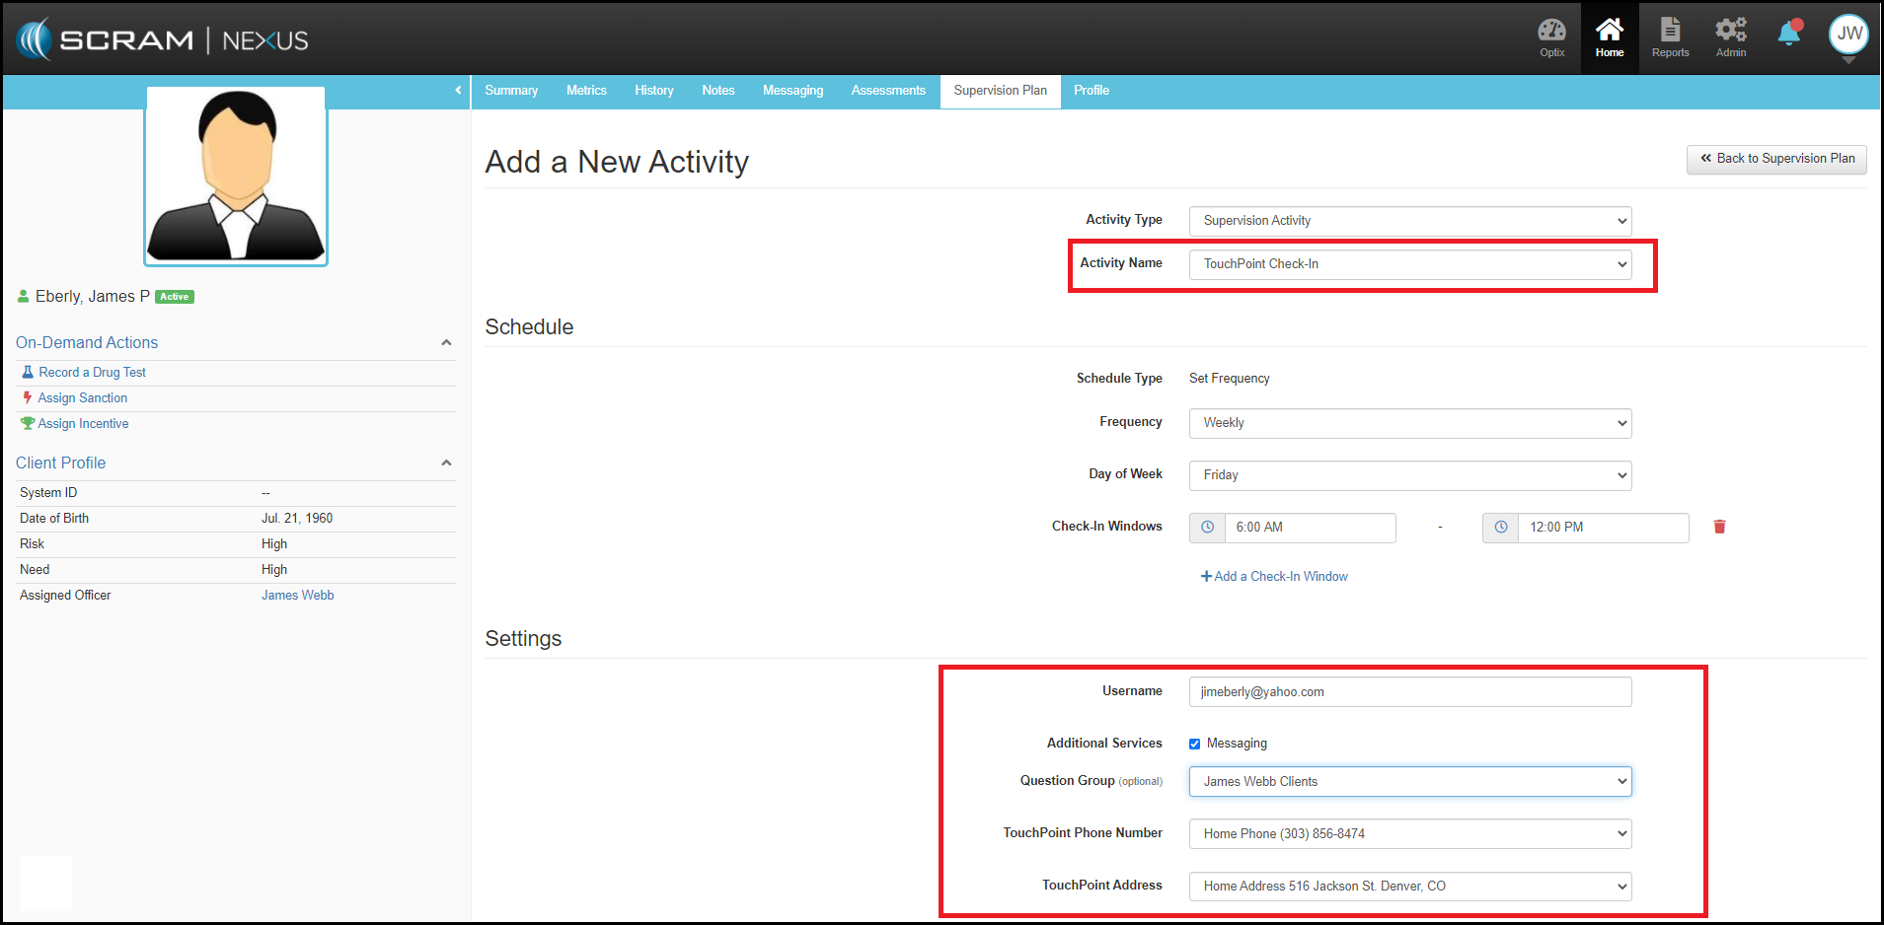The image size is (1884, 925).
Task: Click the Home icon in top bar
Action: pos(1609,37)
